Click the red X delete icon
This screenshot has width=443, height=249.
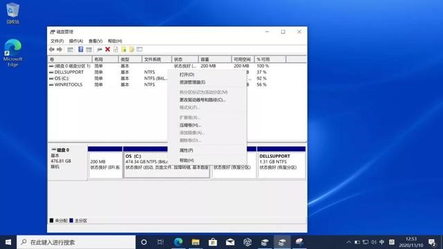108,49
